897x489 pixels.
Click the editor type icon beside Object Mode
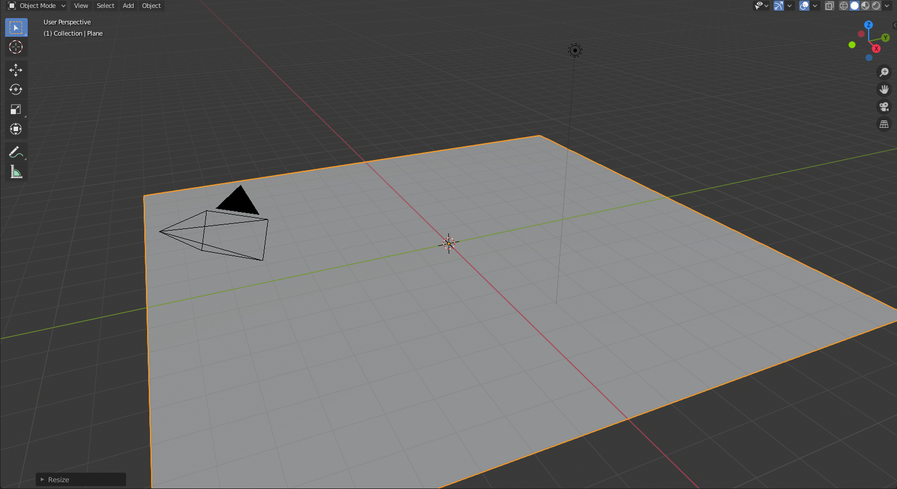pos(11,6)
